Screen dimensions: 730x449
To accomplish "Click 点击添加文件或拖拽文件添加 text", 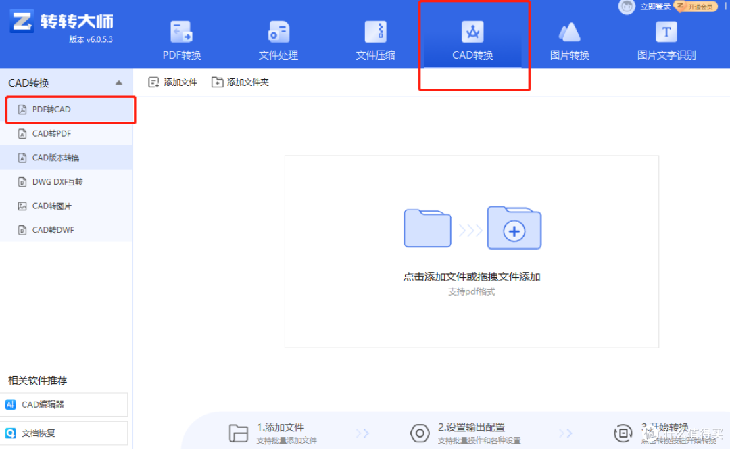I will point(472,277).
